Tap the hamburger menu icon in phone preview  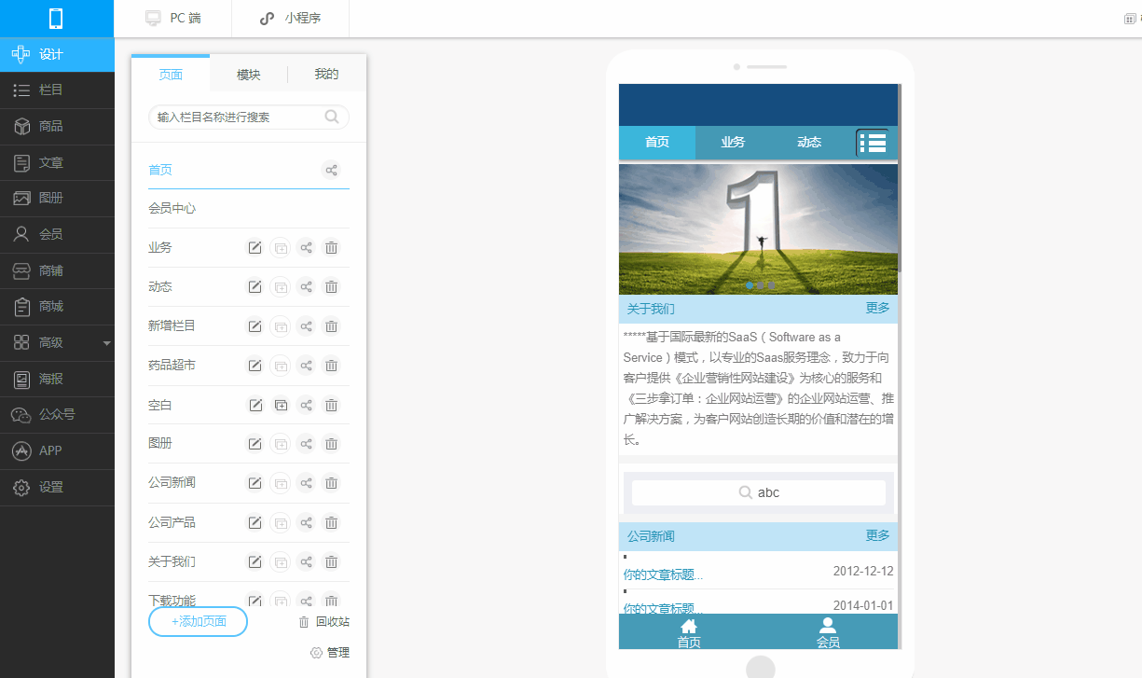click(x=873, y=143)
